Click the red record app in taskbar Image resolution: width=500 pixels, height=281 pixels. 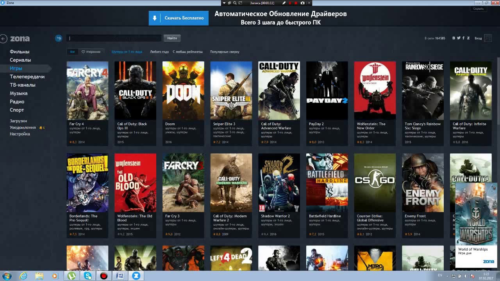pos(104,276)
